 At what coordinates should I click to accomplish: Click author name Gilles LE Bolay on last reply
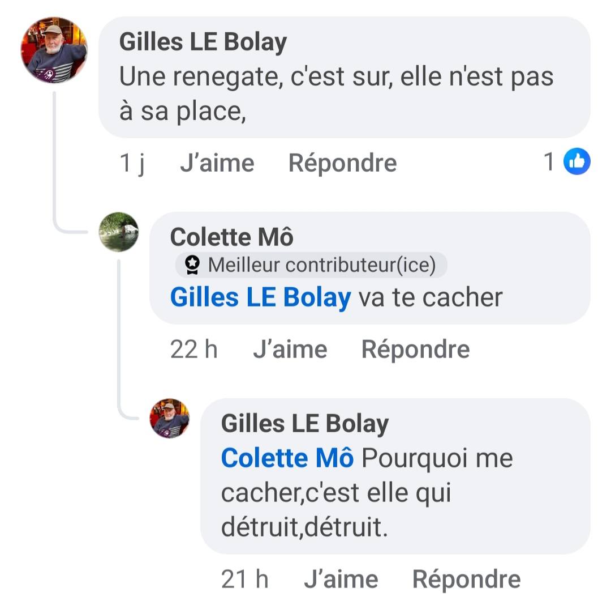tap(304, 424)
